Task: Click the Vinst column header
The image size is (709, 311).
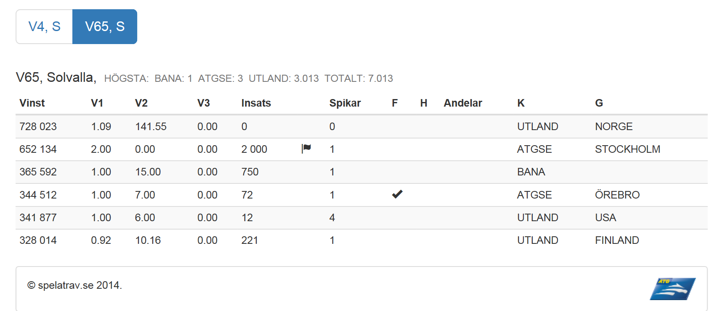Action: (32, 103)
